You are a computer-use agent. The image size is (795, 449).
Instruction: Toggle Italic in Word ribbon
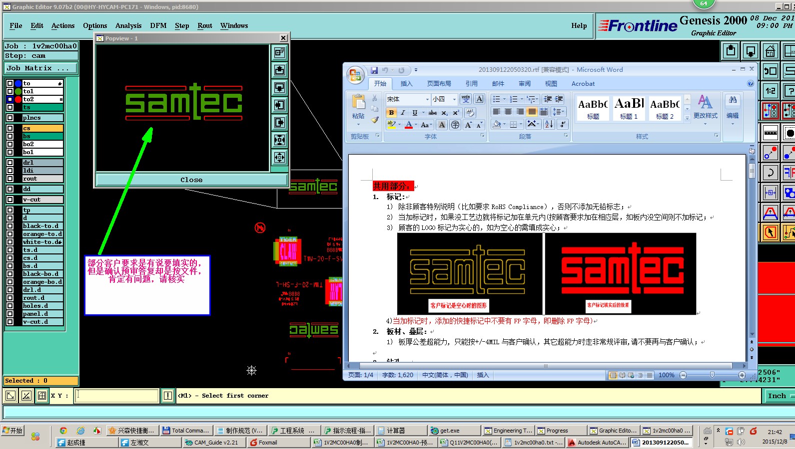[x=403, y=112]
